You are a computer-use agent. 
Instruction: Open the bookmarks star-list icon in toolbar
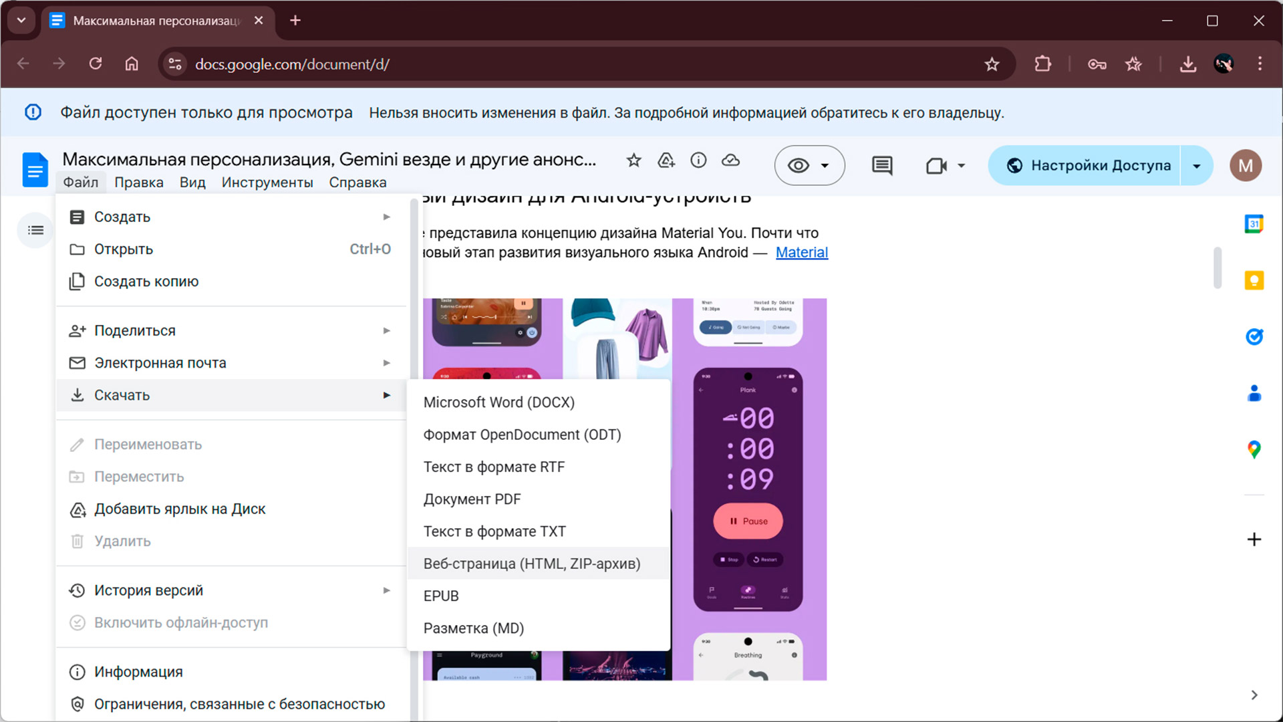[1133, 64]
